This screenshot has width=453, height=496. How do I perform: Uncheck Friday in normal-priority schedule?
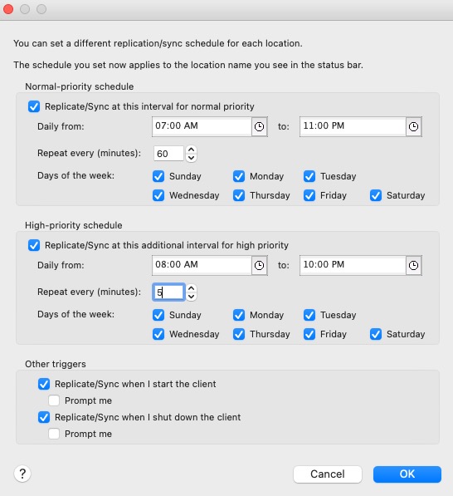pos(309,195)
